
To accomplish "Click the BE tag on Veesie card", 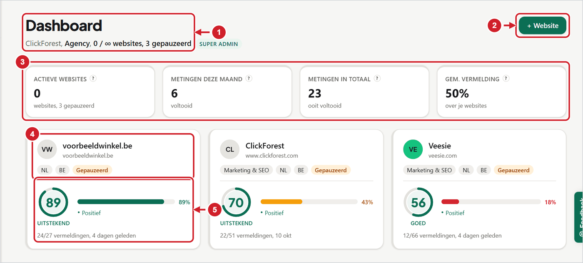I will (x=483, y=170).
